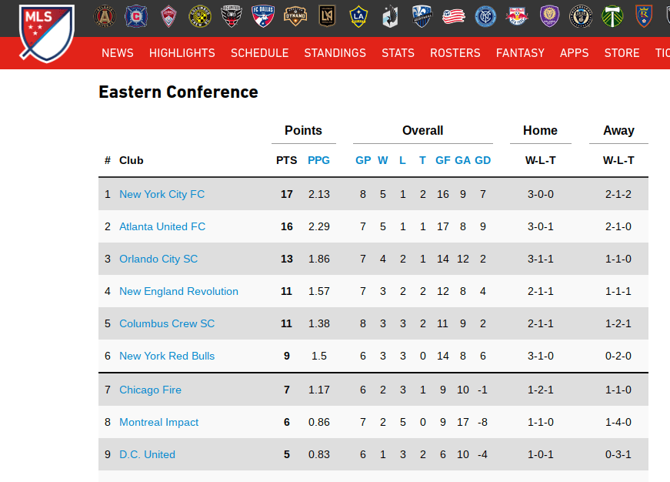
Task: Go to the FANTASY section
Action: [x=520, y=53]
